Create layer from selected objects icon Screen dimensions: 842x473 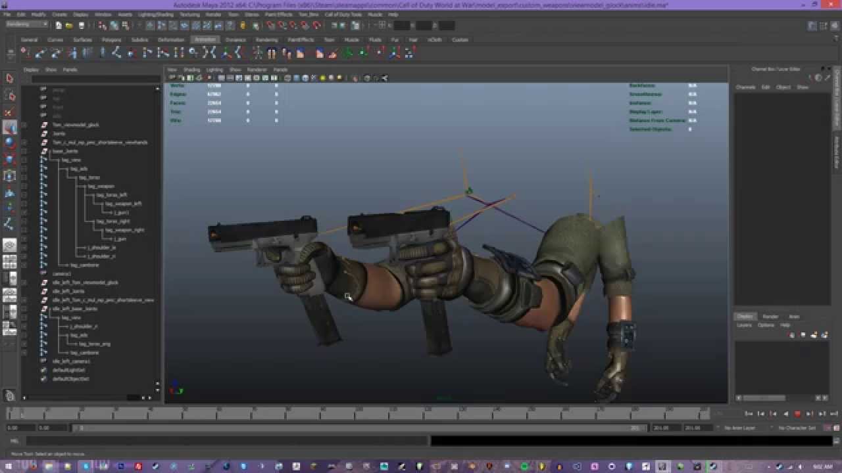[x=824, y=335]
